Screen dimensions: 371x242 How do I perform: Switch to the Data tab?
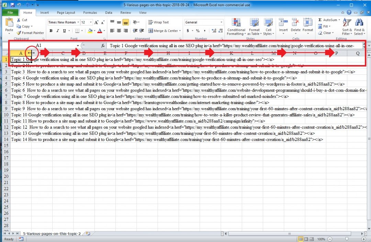pos(109,12)
